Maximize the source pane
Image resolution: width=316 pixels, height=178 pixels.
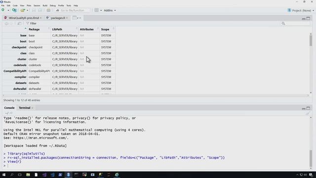coord(308,18)
